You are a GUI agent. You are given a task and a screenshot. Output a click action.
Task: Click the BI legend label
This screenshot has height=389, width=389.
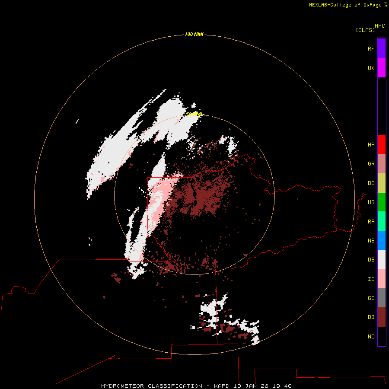coord(371,317)
